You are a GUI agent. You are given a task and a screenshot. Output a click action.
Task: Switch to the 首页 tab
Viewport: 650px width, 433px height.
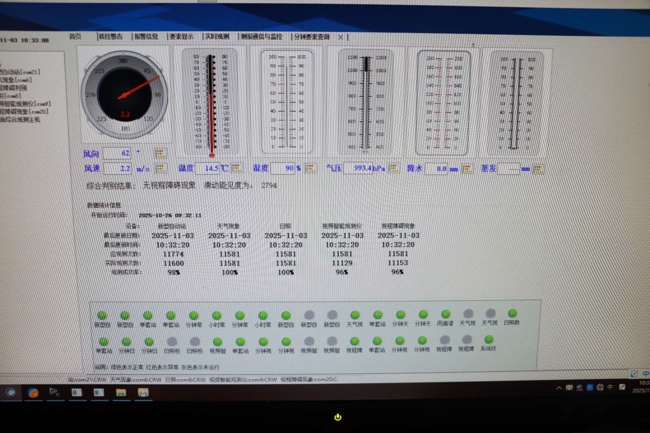pos(75,37)
